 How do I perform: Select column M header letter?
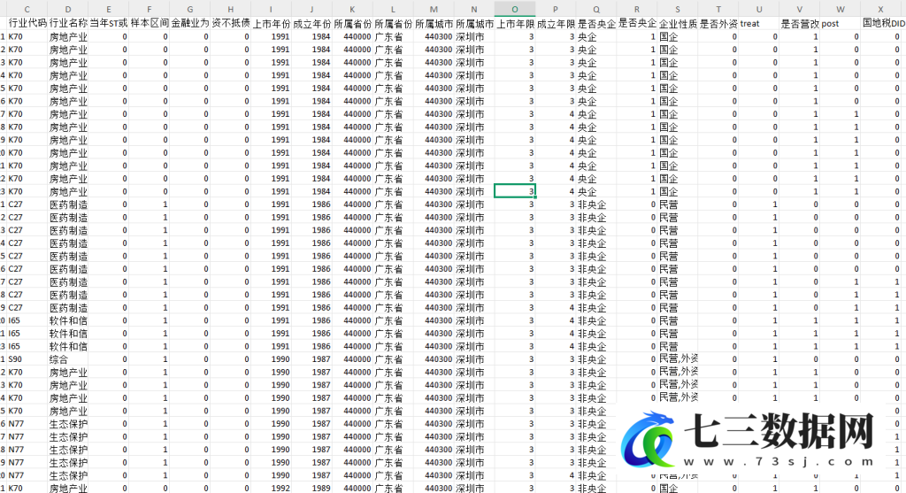click(x=434, y=9)
